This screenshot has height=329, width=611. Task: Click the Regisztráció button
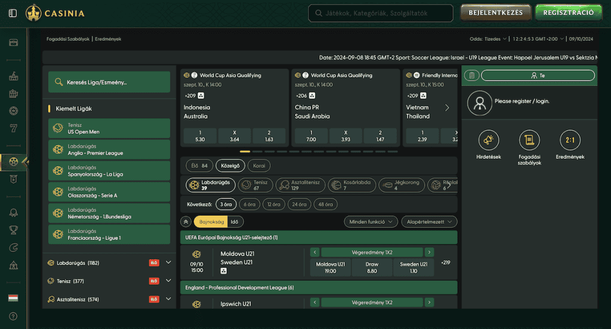(x=569, y=13)
